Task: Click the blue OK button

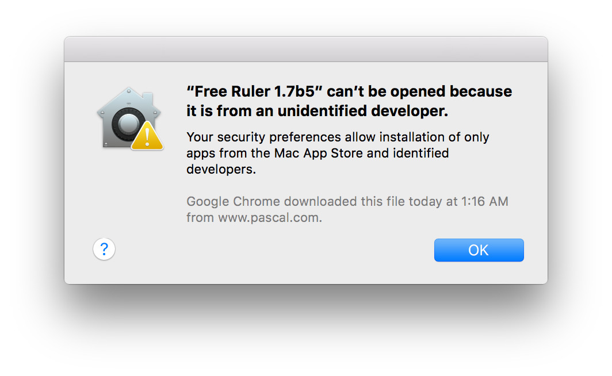Action: pyautogui.click(x=479, y=250)
